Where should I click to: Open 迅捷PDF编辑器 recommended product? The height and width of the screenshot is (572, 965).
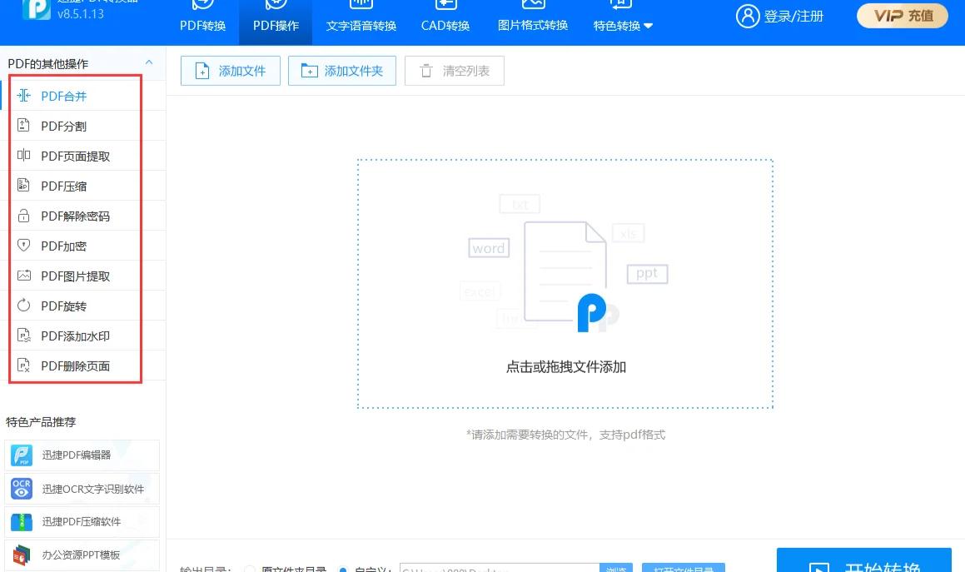point(82,455)
